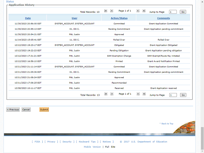
Task: Open the Keyboard Tips footer link
Action: click(x=87, y=142)
